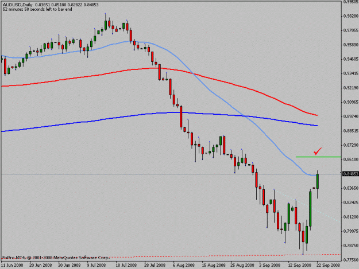Click the 0.97055 price axis label
Image resolution: width=359 pixels, height=269 pixels.
pos(350,30)
